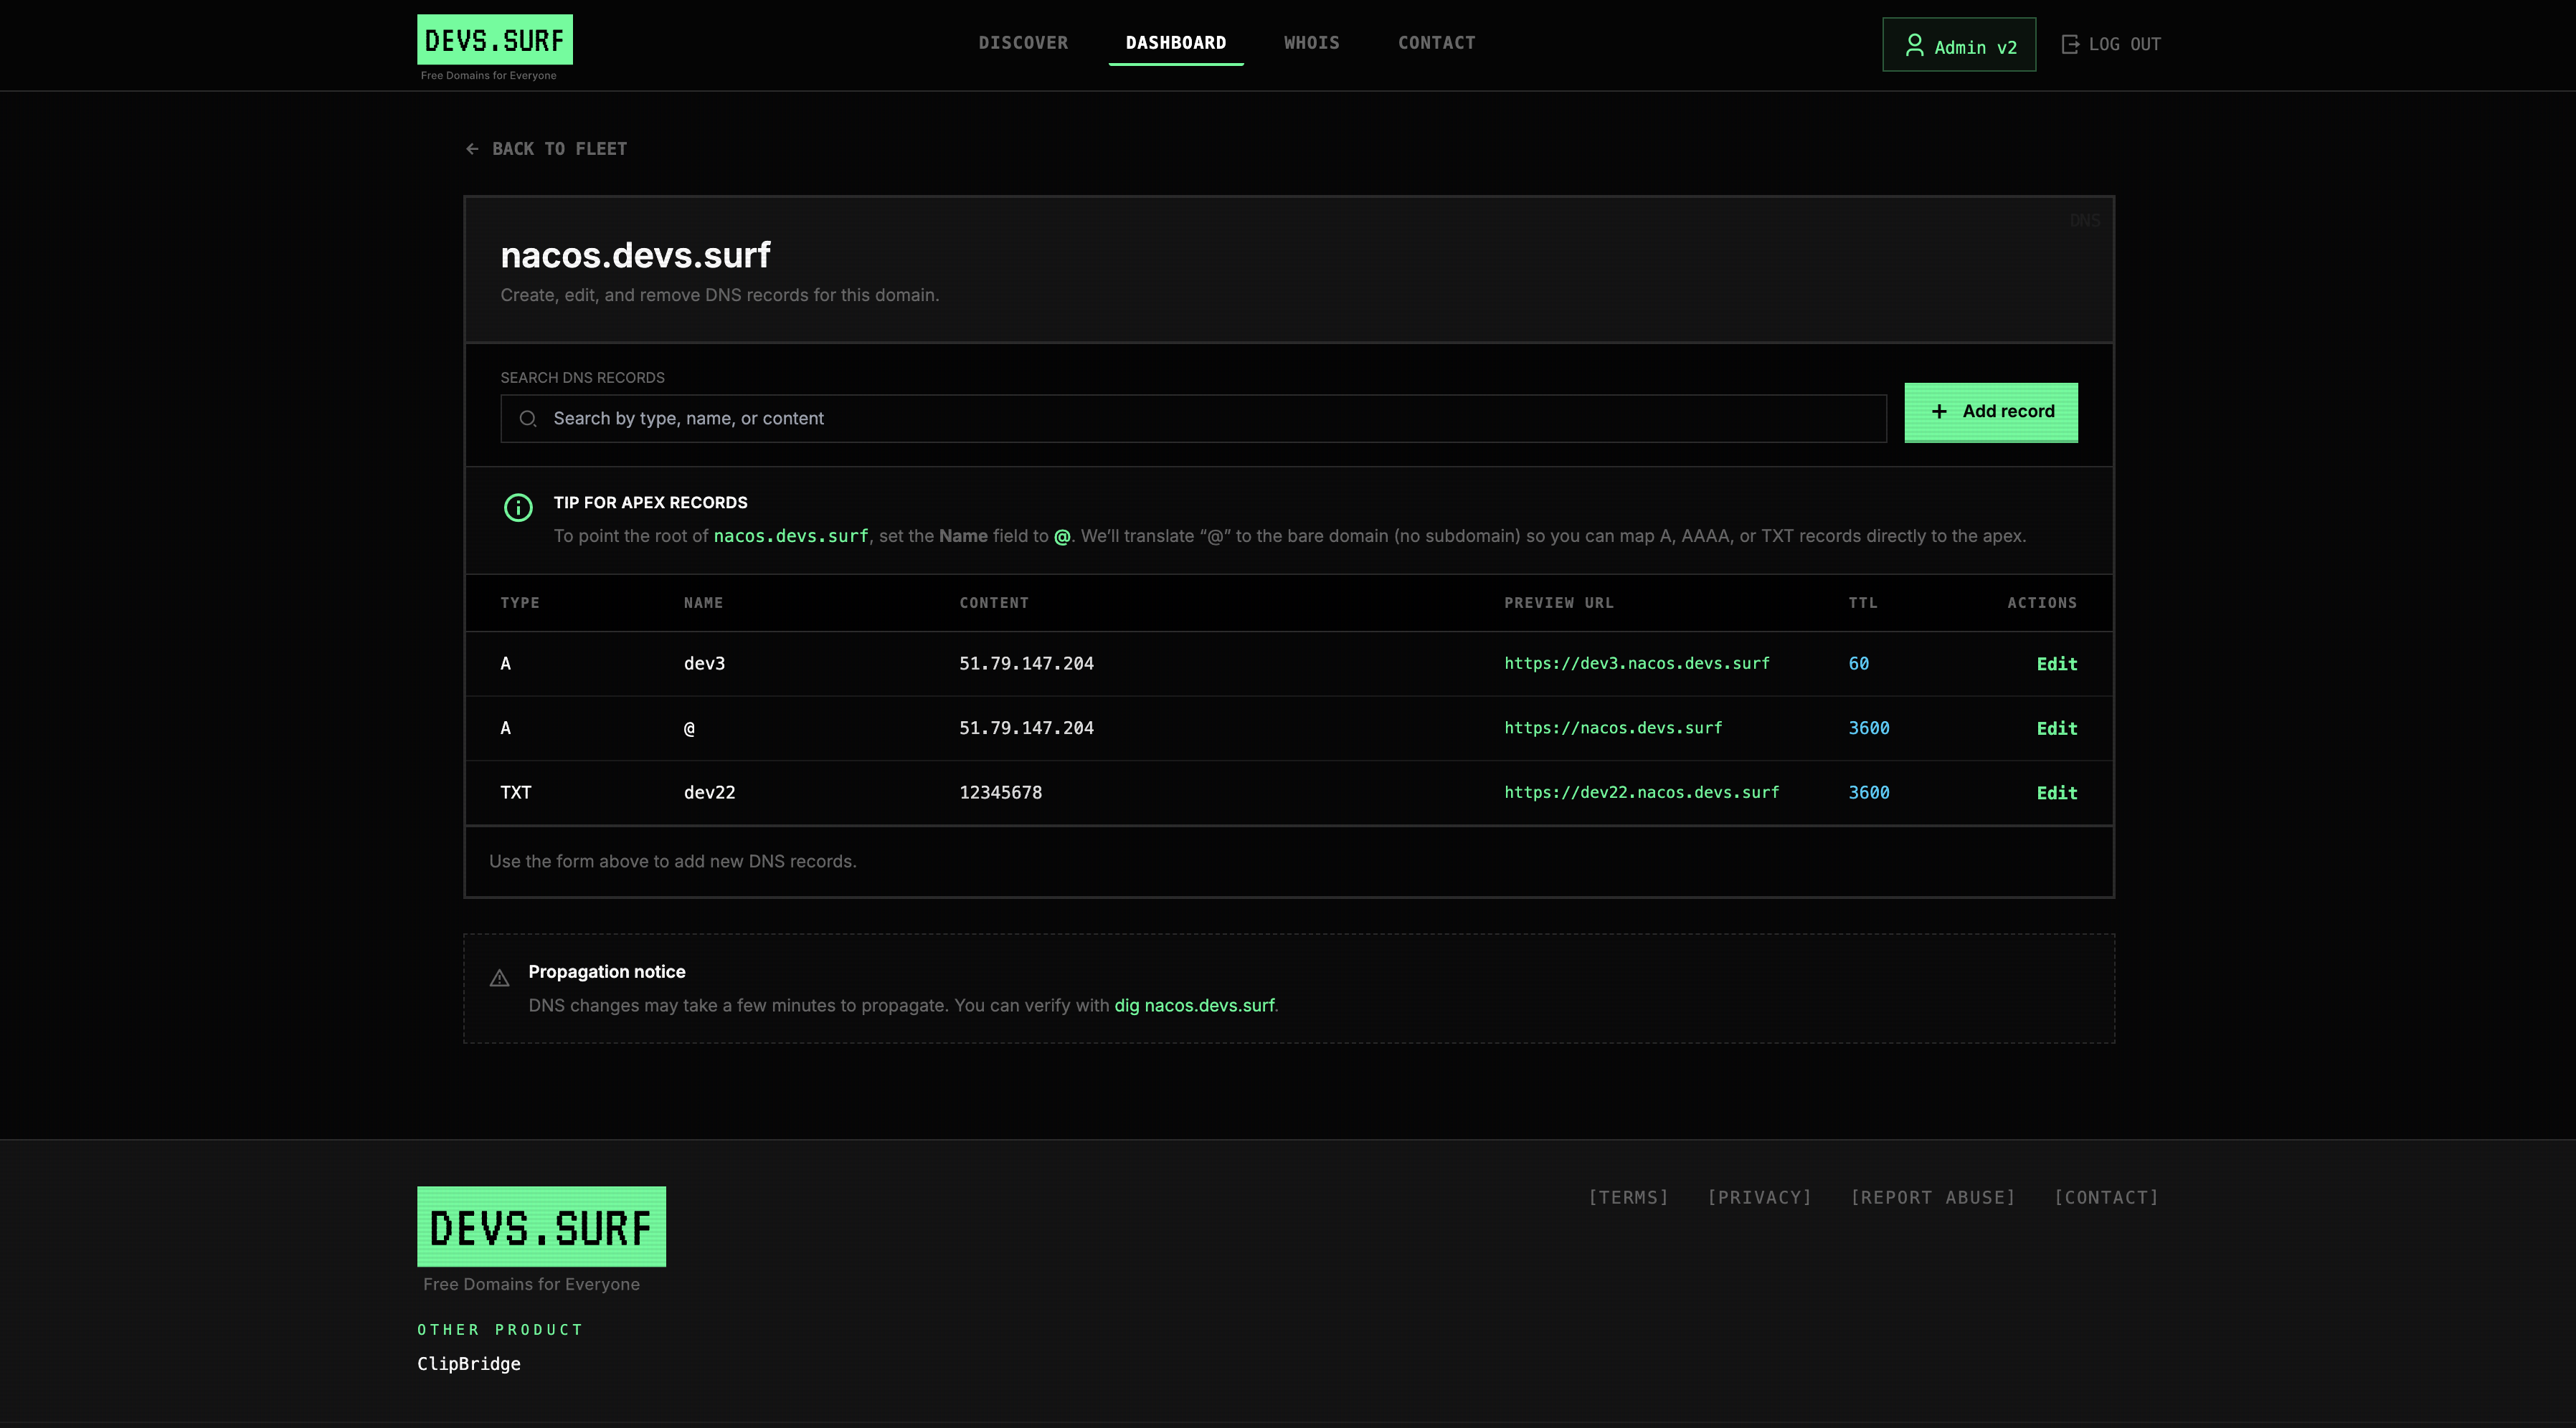The image size is (2576, 1428).
Task: Open the Contact nav item
Action: 1436,43
